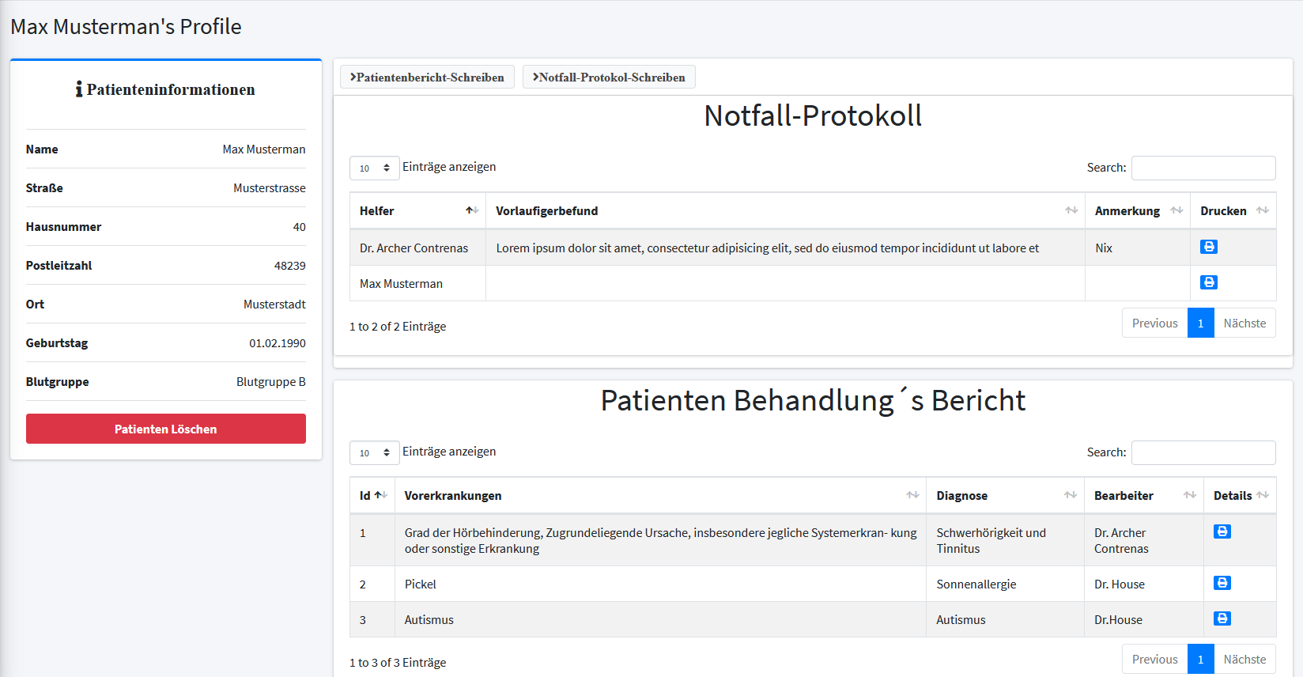The height and width of the screenshot is (677, 1303).
Task: Open entries-per-page dropdown in Behandlung's Bericht
Action: (x=374, y=452)
